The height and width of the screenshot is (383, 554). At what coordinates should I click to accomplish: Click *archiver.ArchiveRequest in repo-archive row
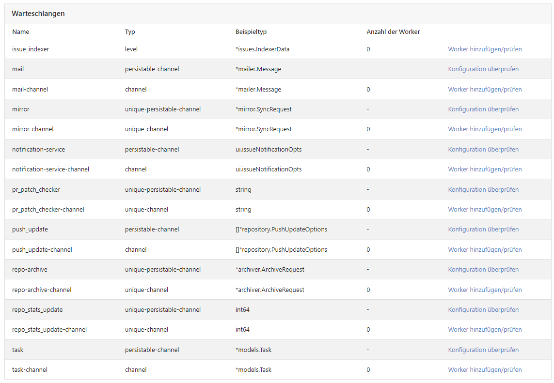coord(269,269)
